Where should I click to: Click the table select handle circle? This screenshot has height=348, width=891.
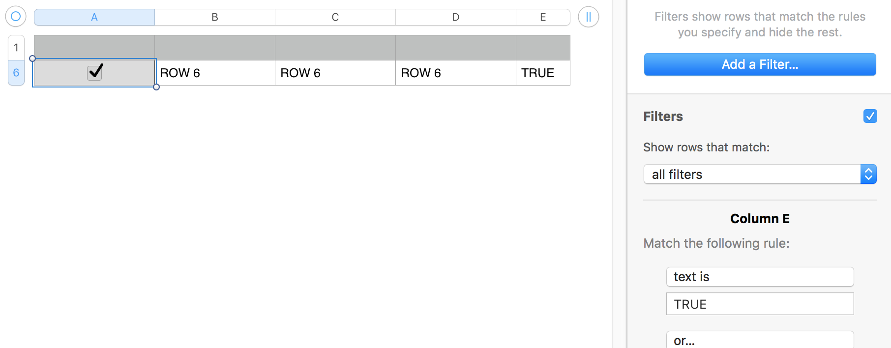pyautogui.click(x=16, y=16)
